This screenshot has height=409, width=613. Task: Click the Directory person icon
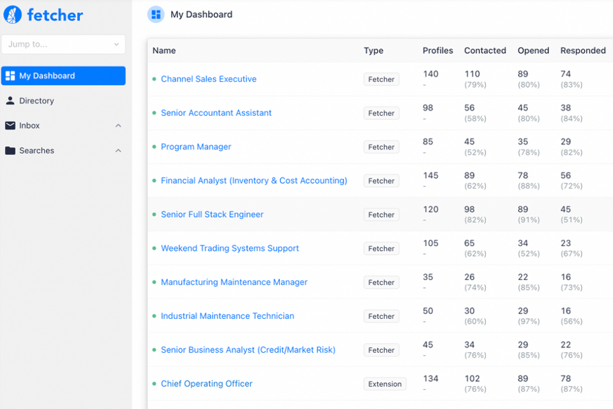10,101
